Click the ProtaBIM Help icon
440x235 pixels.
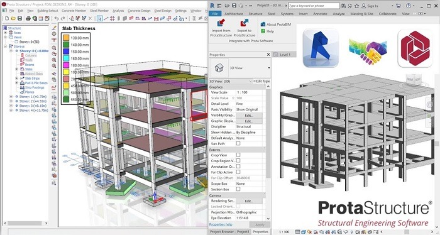point(263,31)
